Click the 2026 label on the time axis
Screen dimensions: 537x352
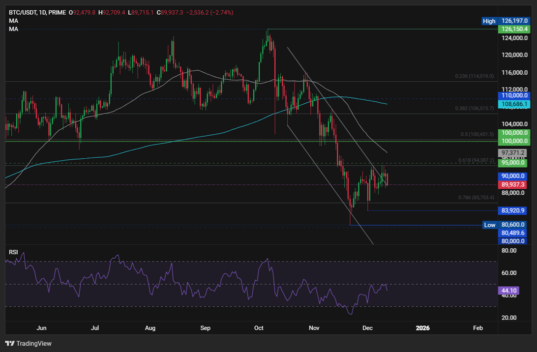tap(422, 328)
